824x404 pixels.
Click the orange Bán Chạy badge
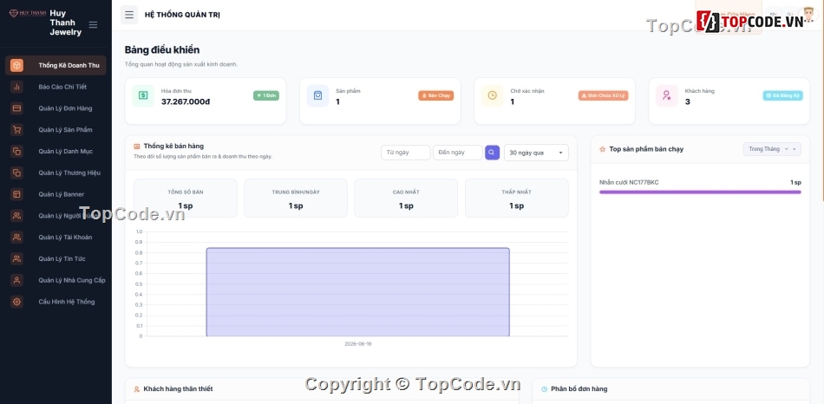tap(436, 95)
